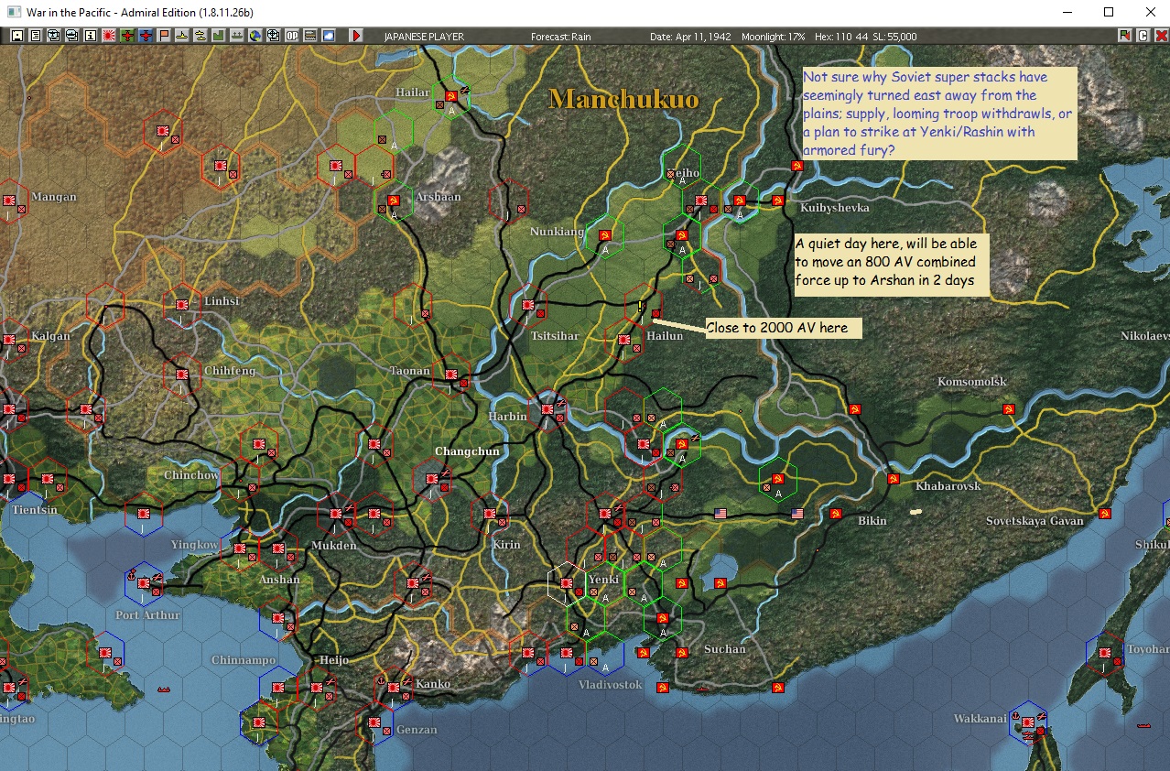Select the Japanese unit at Taonan
The width and height of the screenshot is (1170, 771).
pos(450,374)
